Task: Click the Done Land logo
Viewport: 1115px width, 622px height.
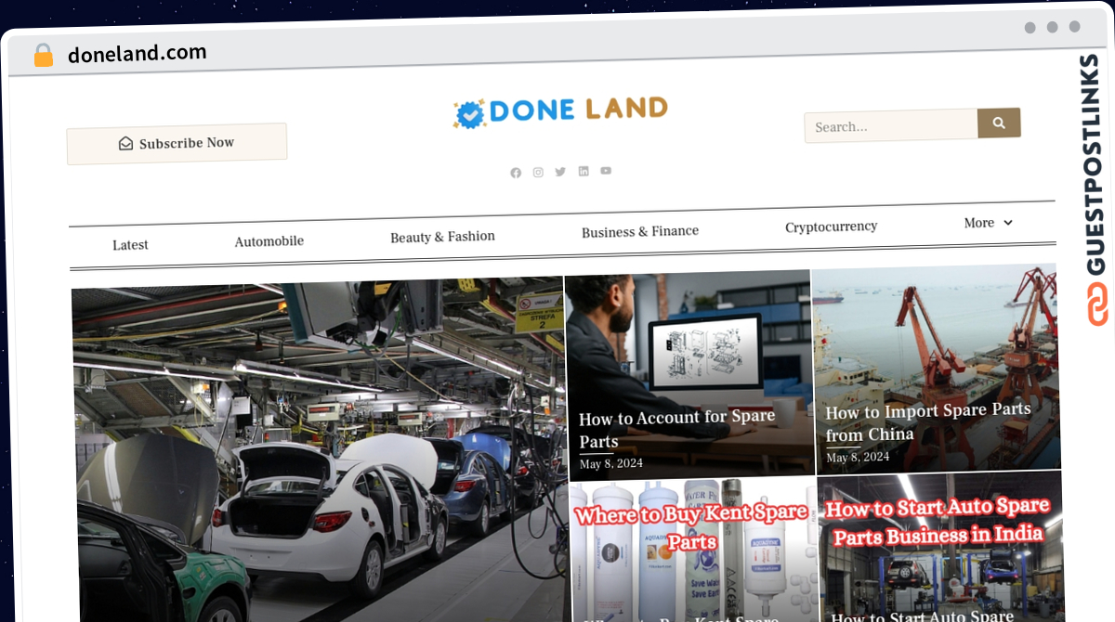Action: coord(560,111)
